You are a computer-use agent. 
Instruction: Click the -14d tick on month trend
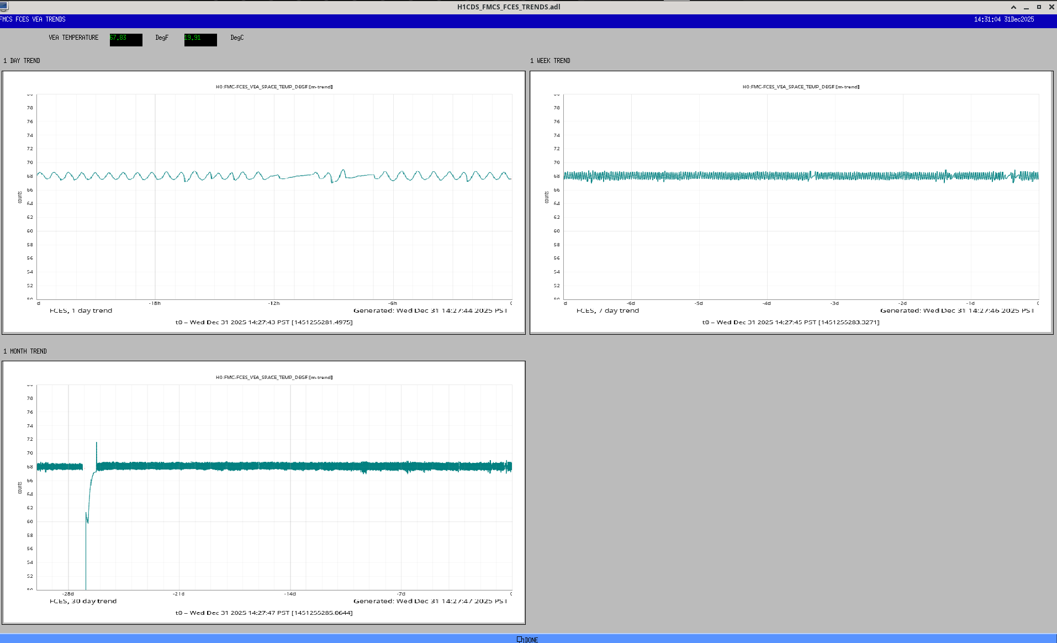tap(290, 594)
